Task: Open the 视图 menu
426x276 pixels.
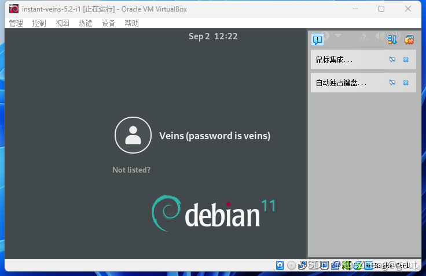Action: pos(62,23)
